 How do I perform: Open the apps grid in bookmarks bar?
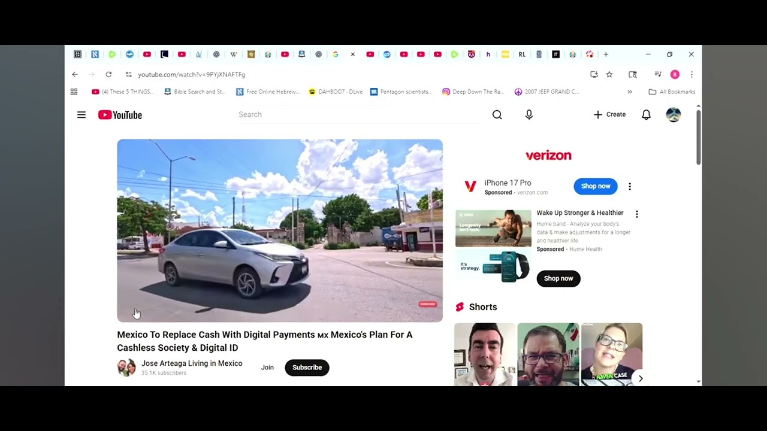(x=74, y=92)
